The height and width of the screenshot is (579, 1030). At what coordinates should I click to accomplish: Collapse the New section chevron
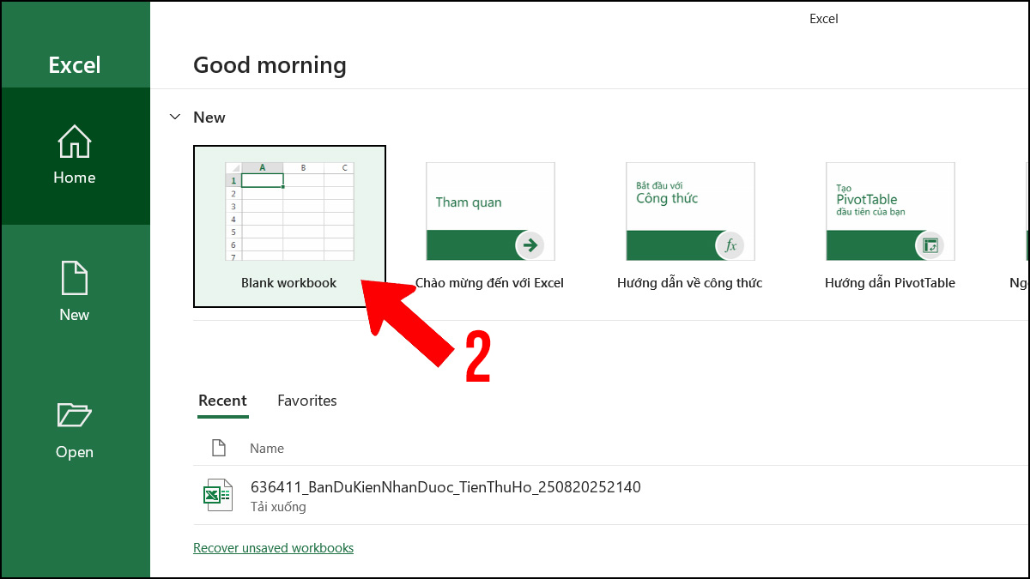pos(175,117)
